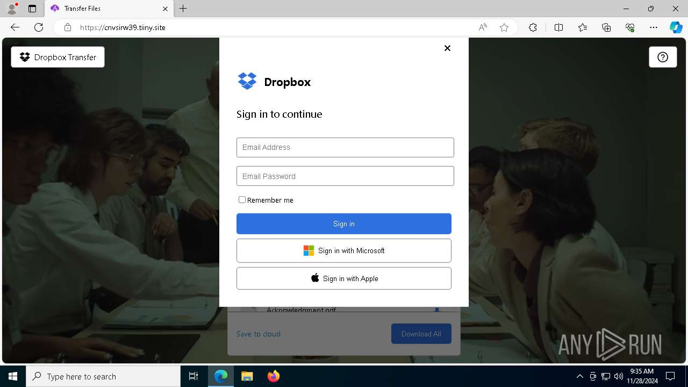Open network settings in the tray
Screen dimensions: 688x387
point(606,376)
